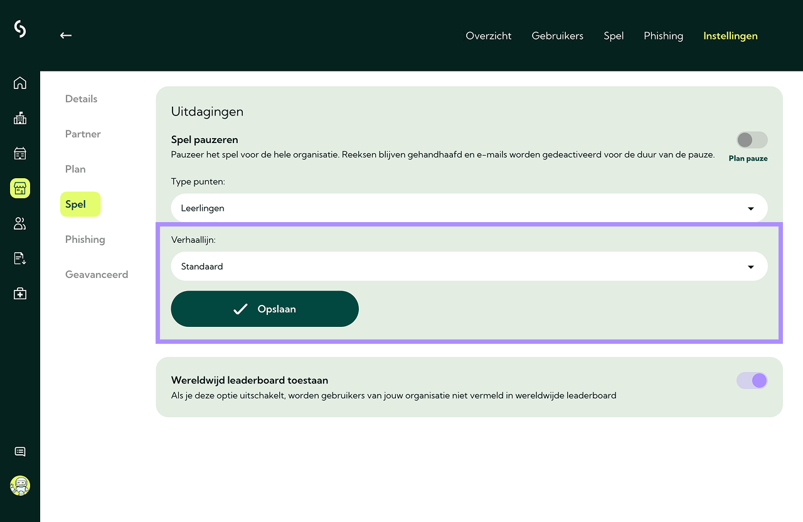Select Details in the settings menu
This screenshot has width=803, height=522.
[82, 99]
